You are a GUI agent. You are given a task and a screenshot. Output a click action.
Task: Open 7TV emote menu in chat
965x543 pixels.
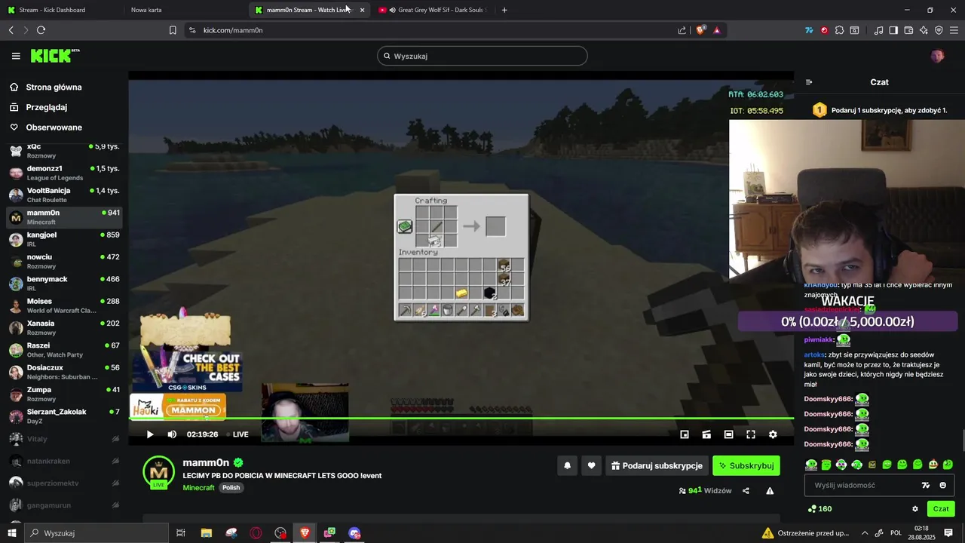[x=926, y=485]
